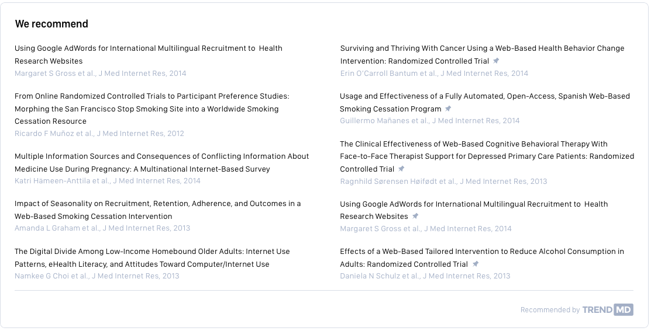This screenshot has height=331, width=651.
Task: Open Spanish Web-Based Smoking Cessation Program article
Action: (x=484, y=102)
